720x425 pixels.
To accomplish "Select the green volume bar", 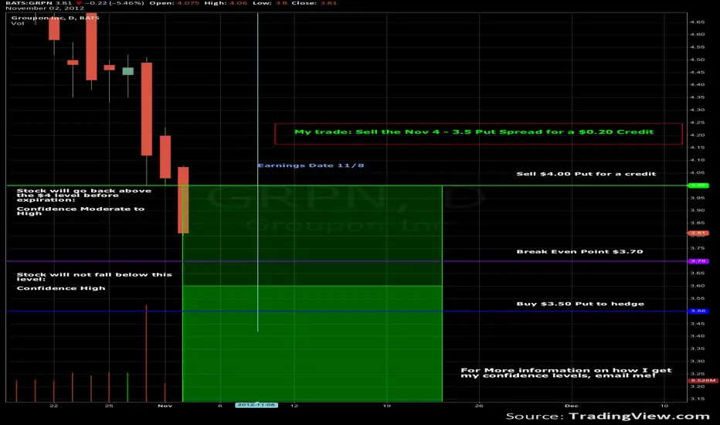I will pyautogui.click(x=127, y=387).
